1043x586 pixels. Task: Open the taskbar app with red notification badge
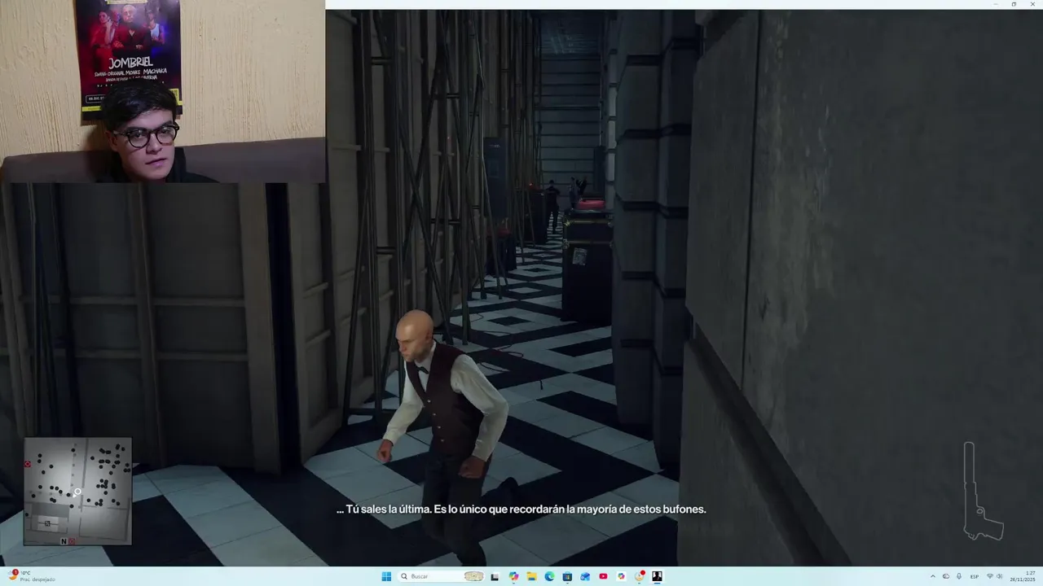pyautogui.click(x=640, y=576)
